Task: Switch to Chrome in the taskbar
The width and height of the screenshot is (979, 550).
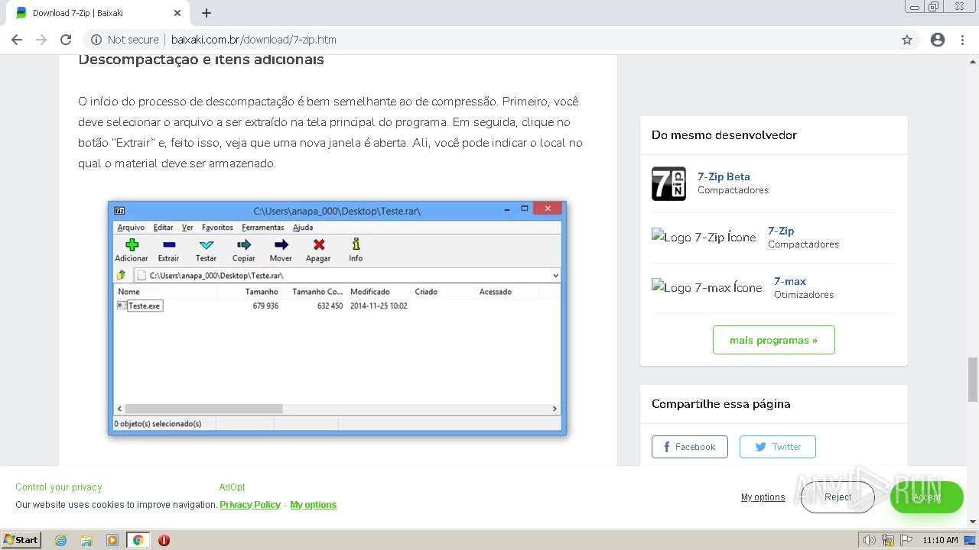Action: (x=138, y=540)
